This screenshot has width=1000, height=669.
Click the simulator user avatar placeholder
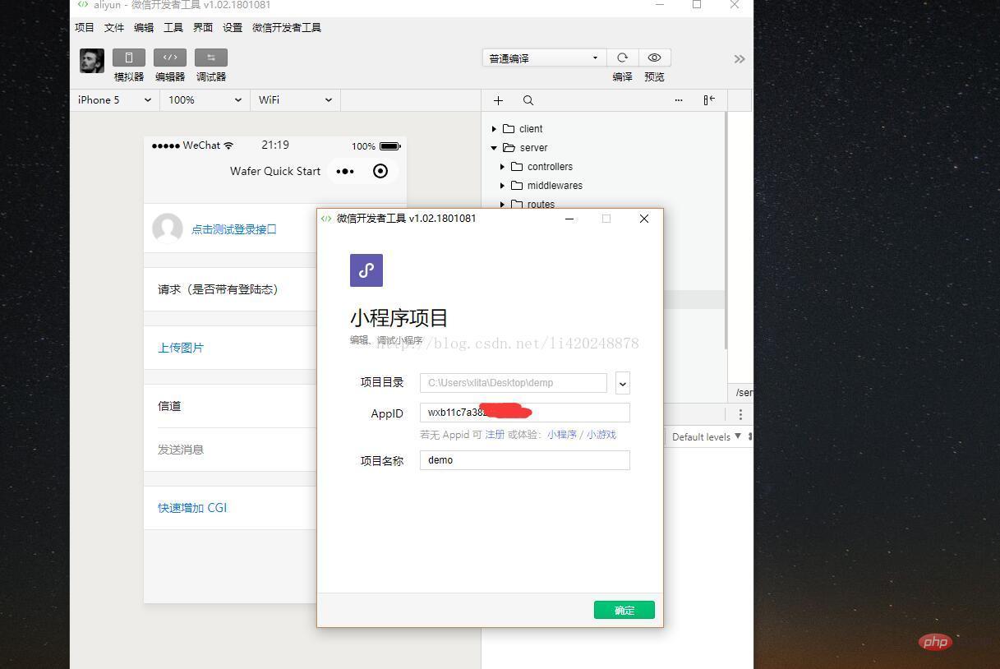pyautogui.click(x=168, y=228)
